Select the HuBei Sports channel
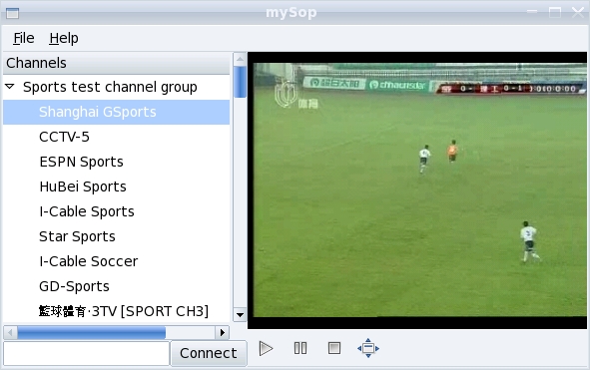590x370 pixels. pos(116,186)
